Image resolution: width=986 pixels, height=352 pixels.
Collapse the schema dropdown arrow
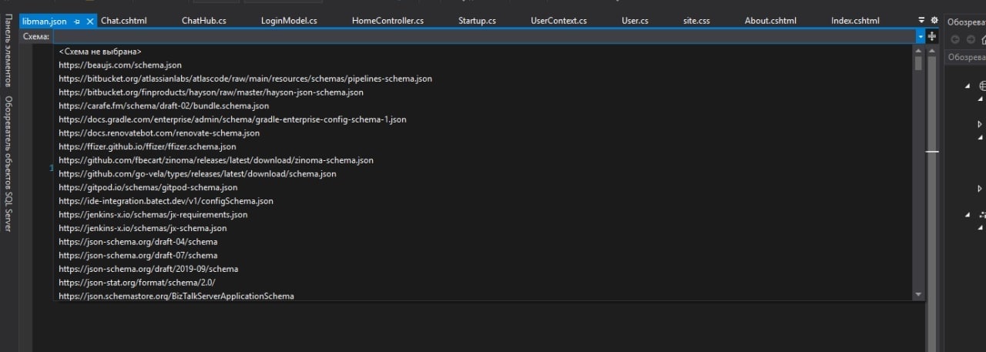coord(921,36)
